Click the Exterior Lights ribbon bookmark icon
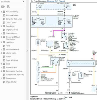 click(x=4, y=33)
